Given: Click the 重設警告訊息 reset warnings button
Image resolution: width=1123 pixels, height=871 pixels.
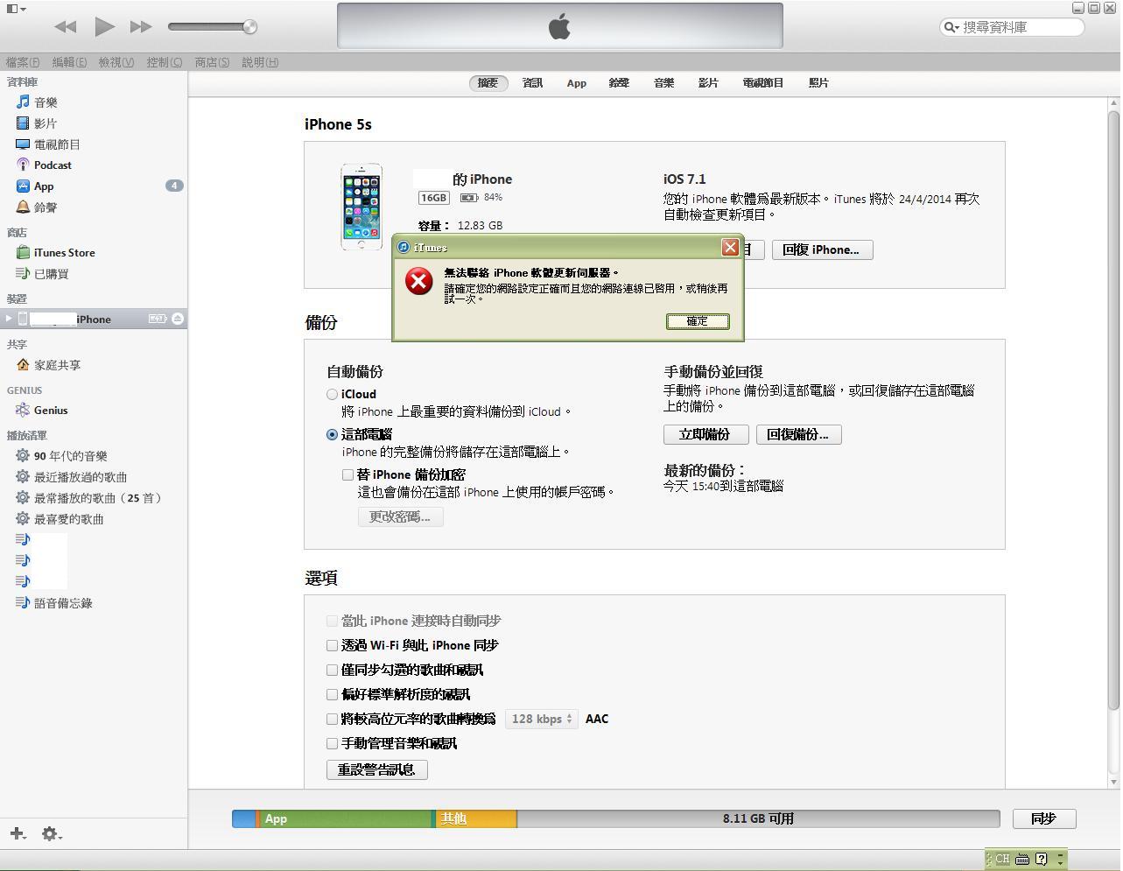Looking at the screenshot, I should [376, 769].
